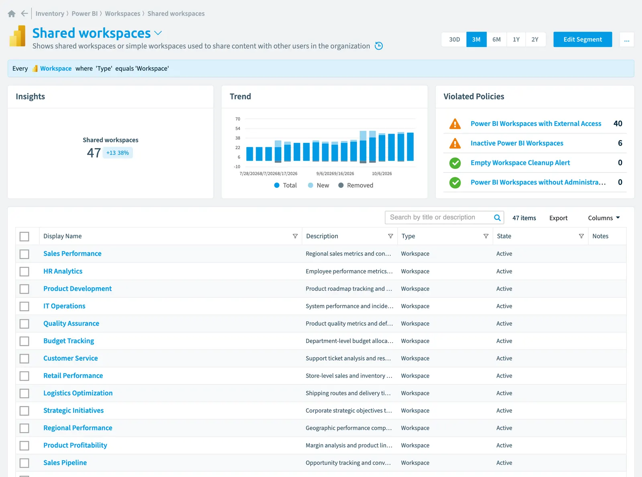Viewport: 642px width, 477px height.
Task: Click the Export button
Action: 558,218
